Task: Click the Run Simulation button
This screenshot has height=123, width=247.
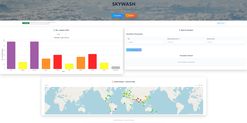Action: (134, 50)
